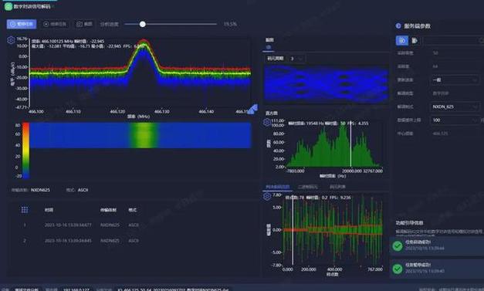This screenshot has height=291, width=484.
Task: Click the blue eye diagram plot
Action: [327, 83]
